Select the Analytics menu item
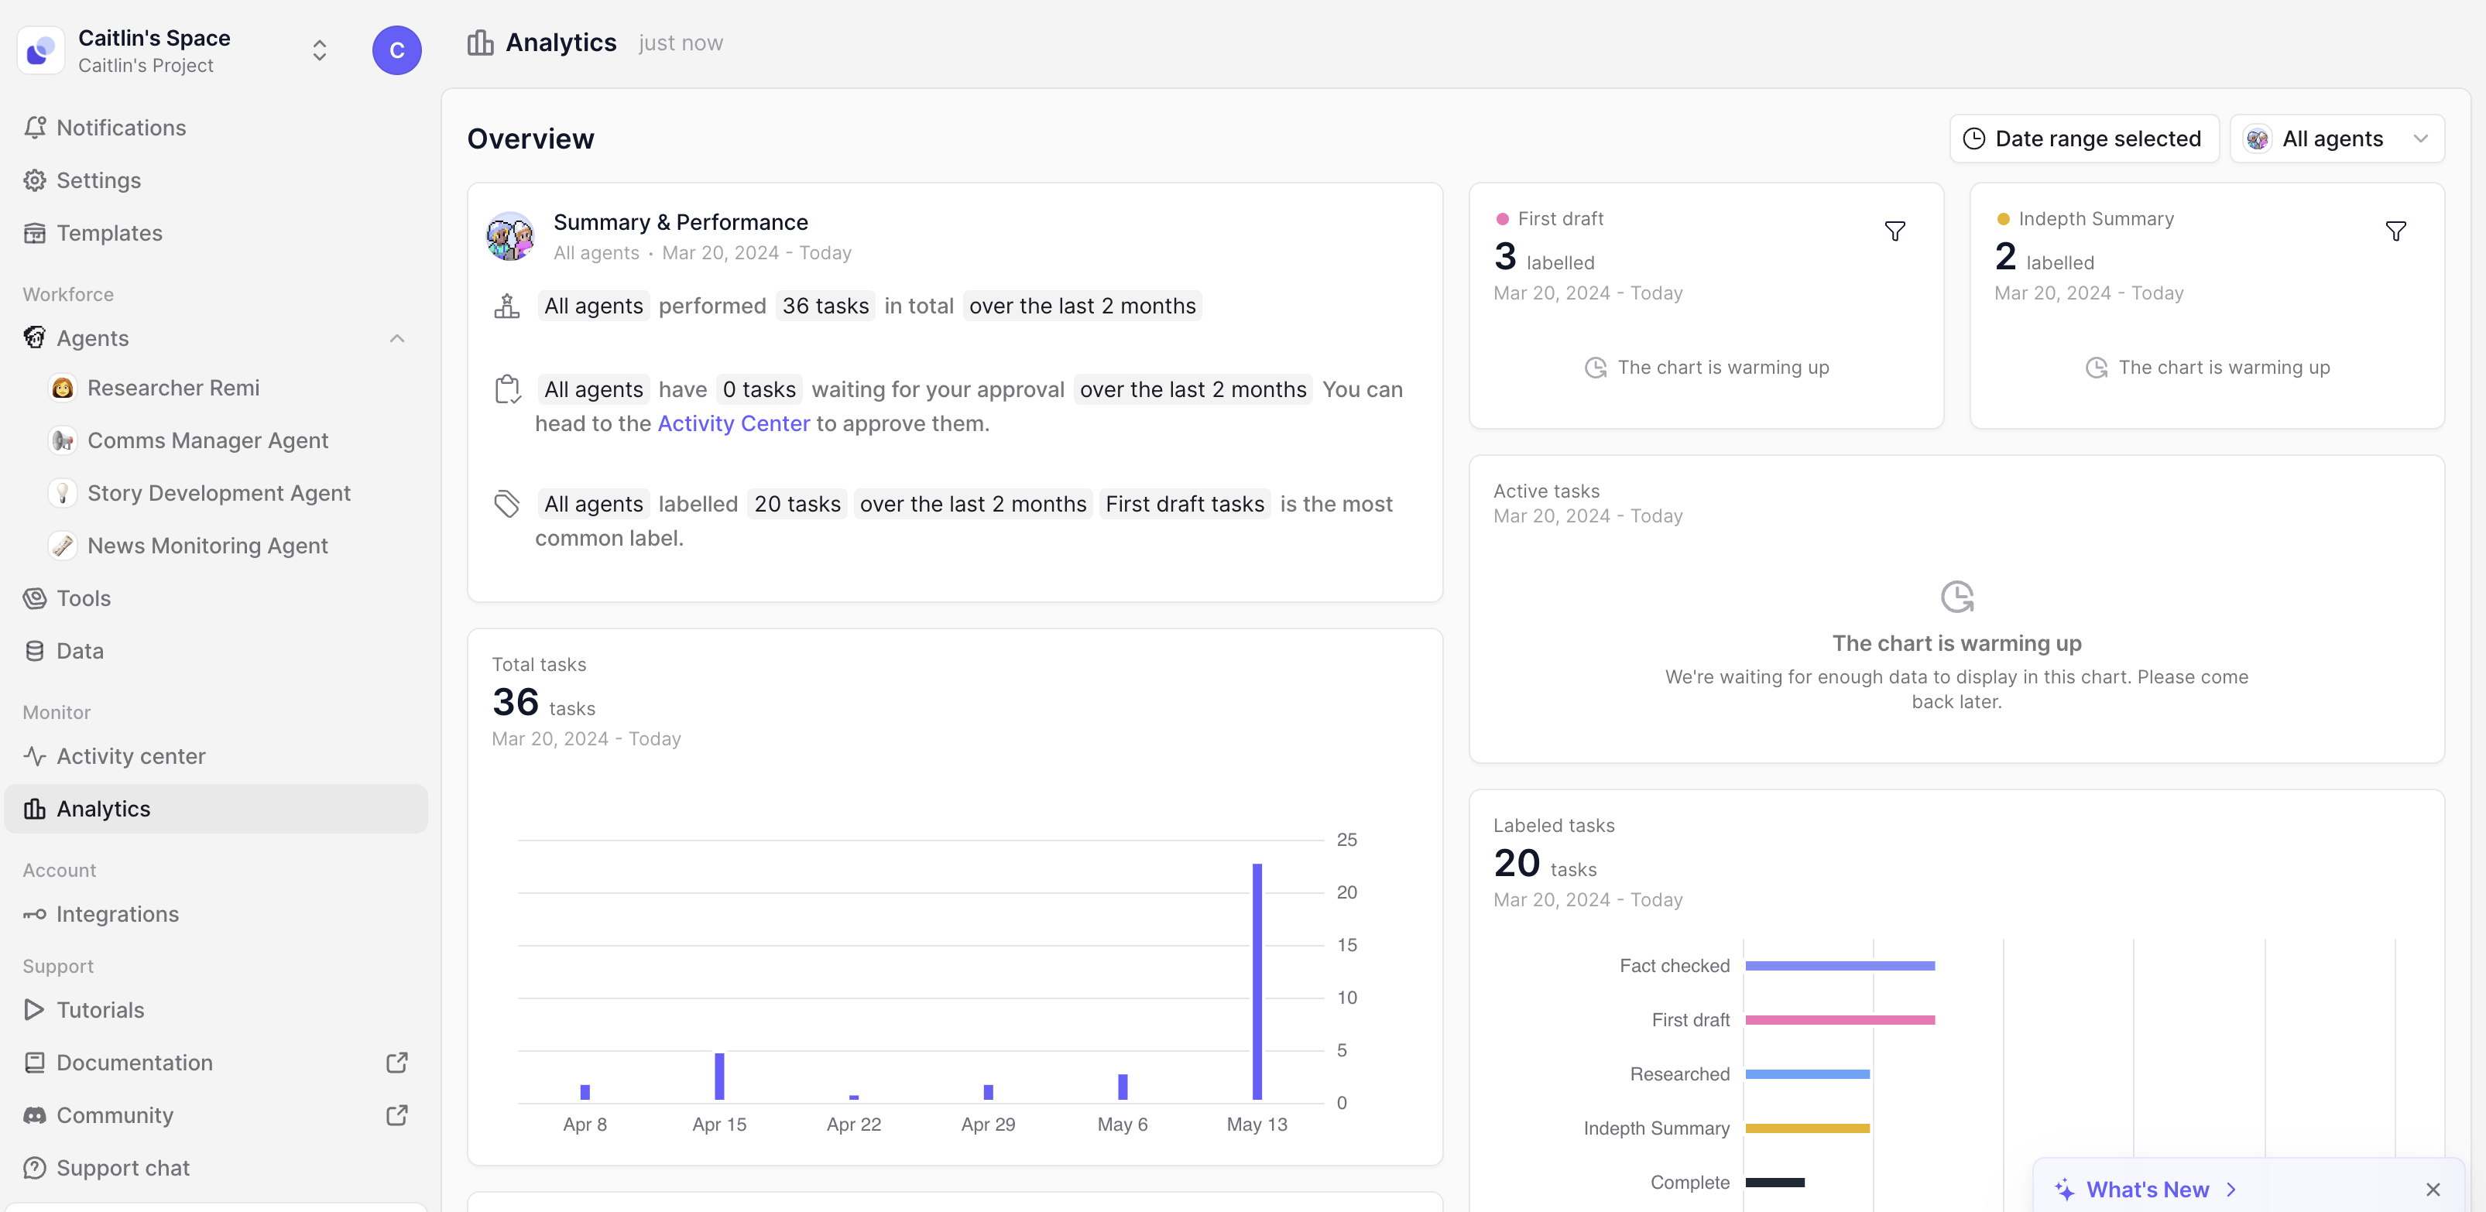Viewport: 2486px width, 1212px height. [103, 809]
